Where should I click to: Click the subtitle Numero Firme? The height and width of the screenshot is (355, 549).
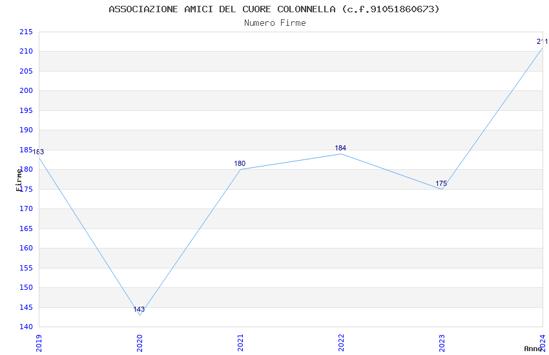coord(275,23)
